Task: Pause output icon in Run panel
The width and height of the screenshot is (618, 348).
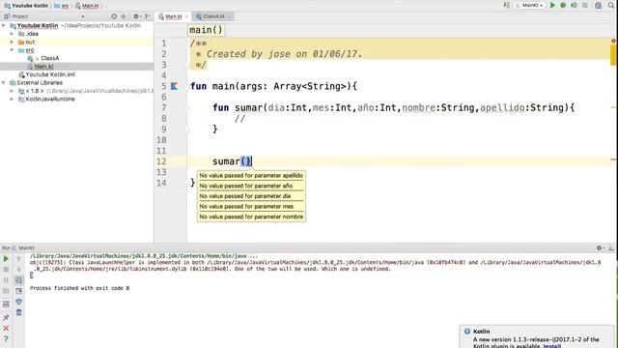Action: 6,280
